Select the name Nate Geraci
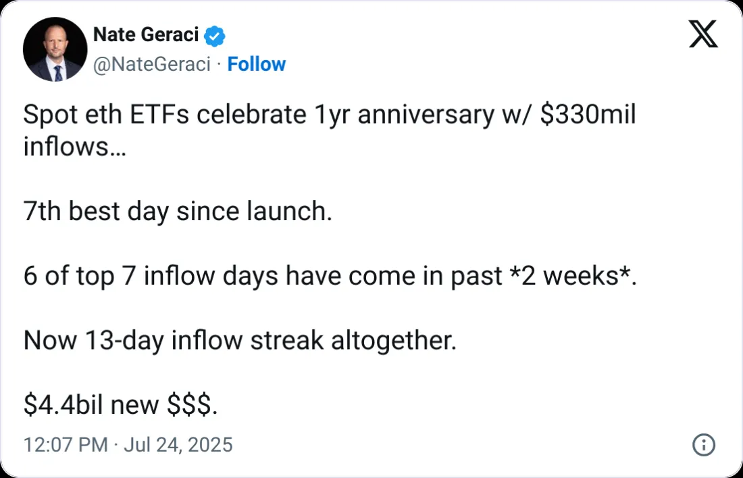Screen dimensions: 743x478 [x=146, y=34]
